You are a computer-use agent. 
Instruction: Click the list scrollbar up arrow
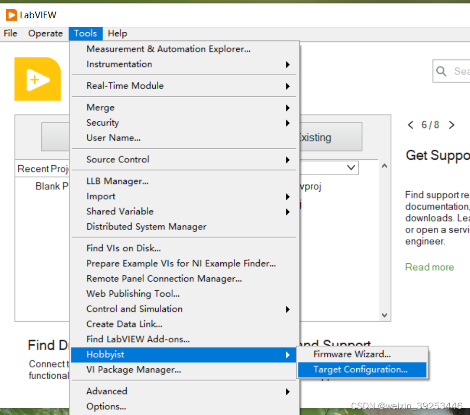coord(385,166)
